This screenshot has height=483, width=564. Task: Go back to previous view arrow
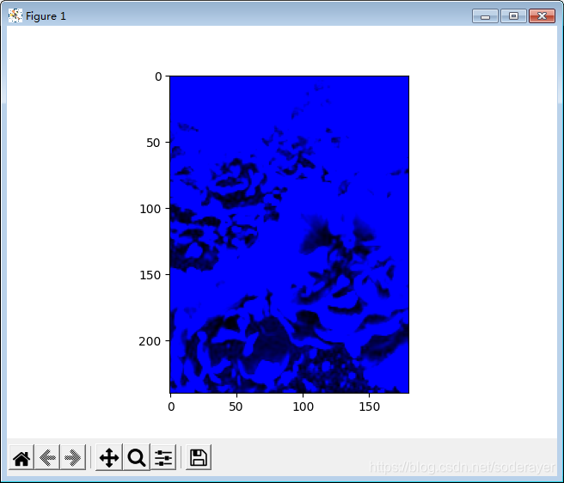(47, 457)
